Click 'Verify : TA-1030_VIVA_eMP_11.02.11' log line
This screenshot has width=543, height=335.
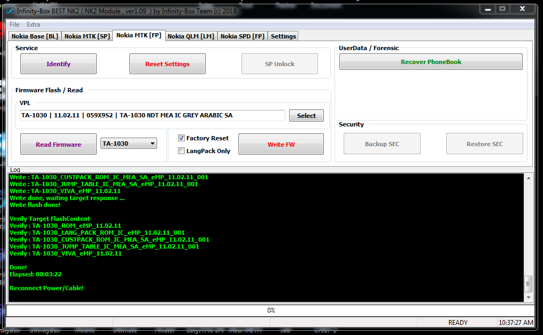65,253
